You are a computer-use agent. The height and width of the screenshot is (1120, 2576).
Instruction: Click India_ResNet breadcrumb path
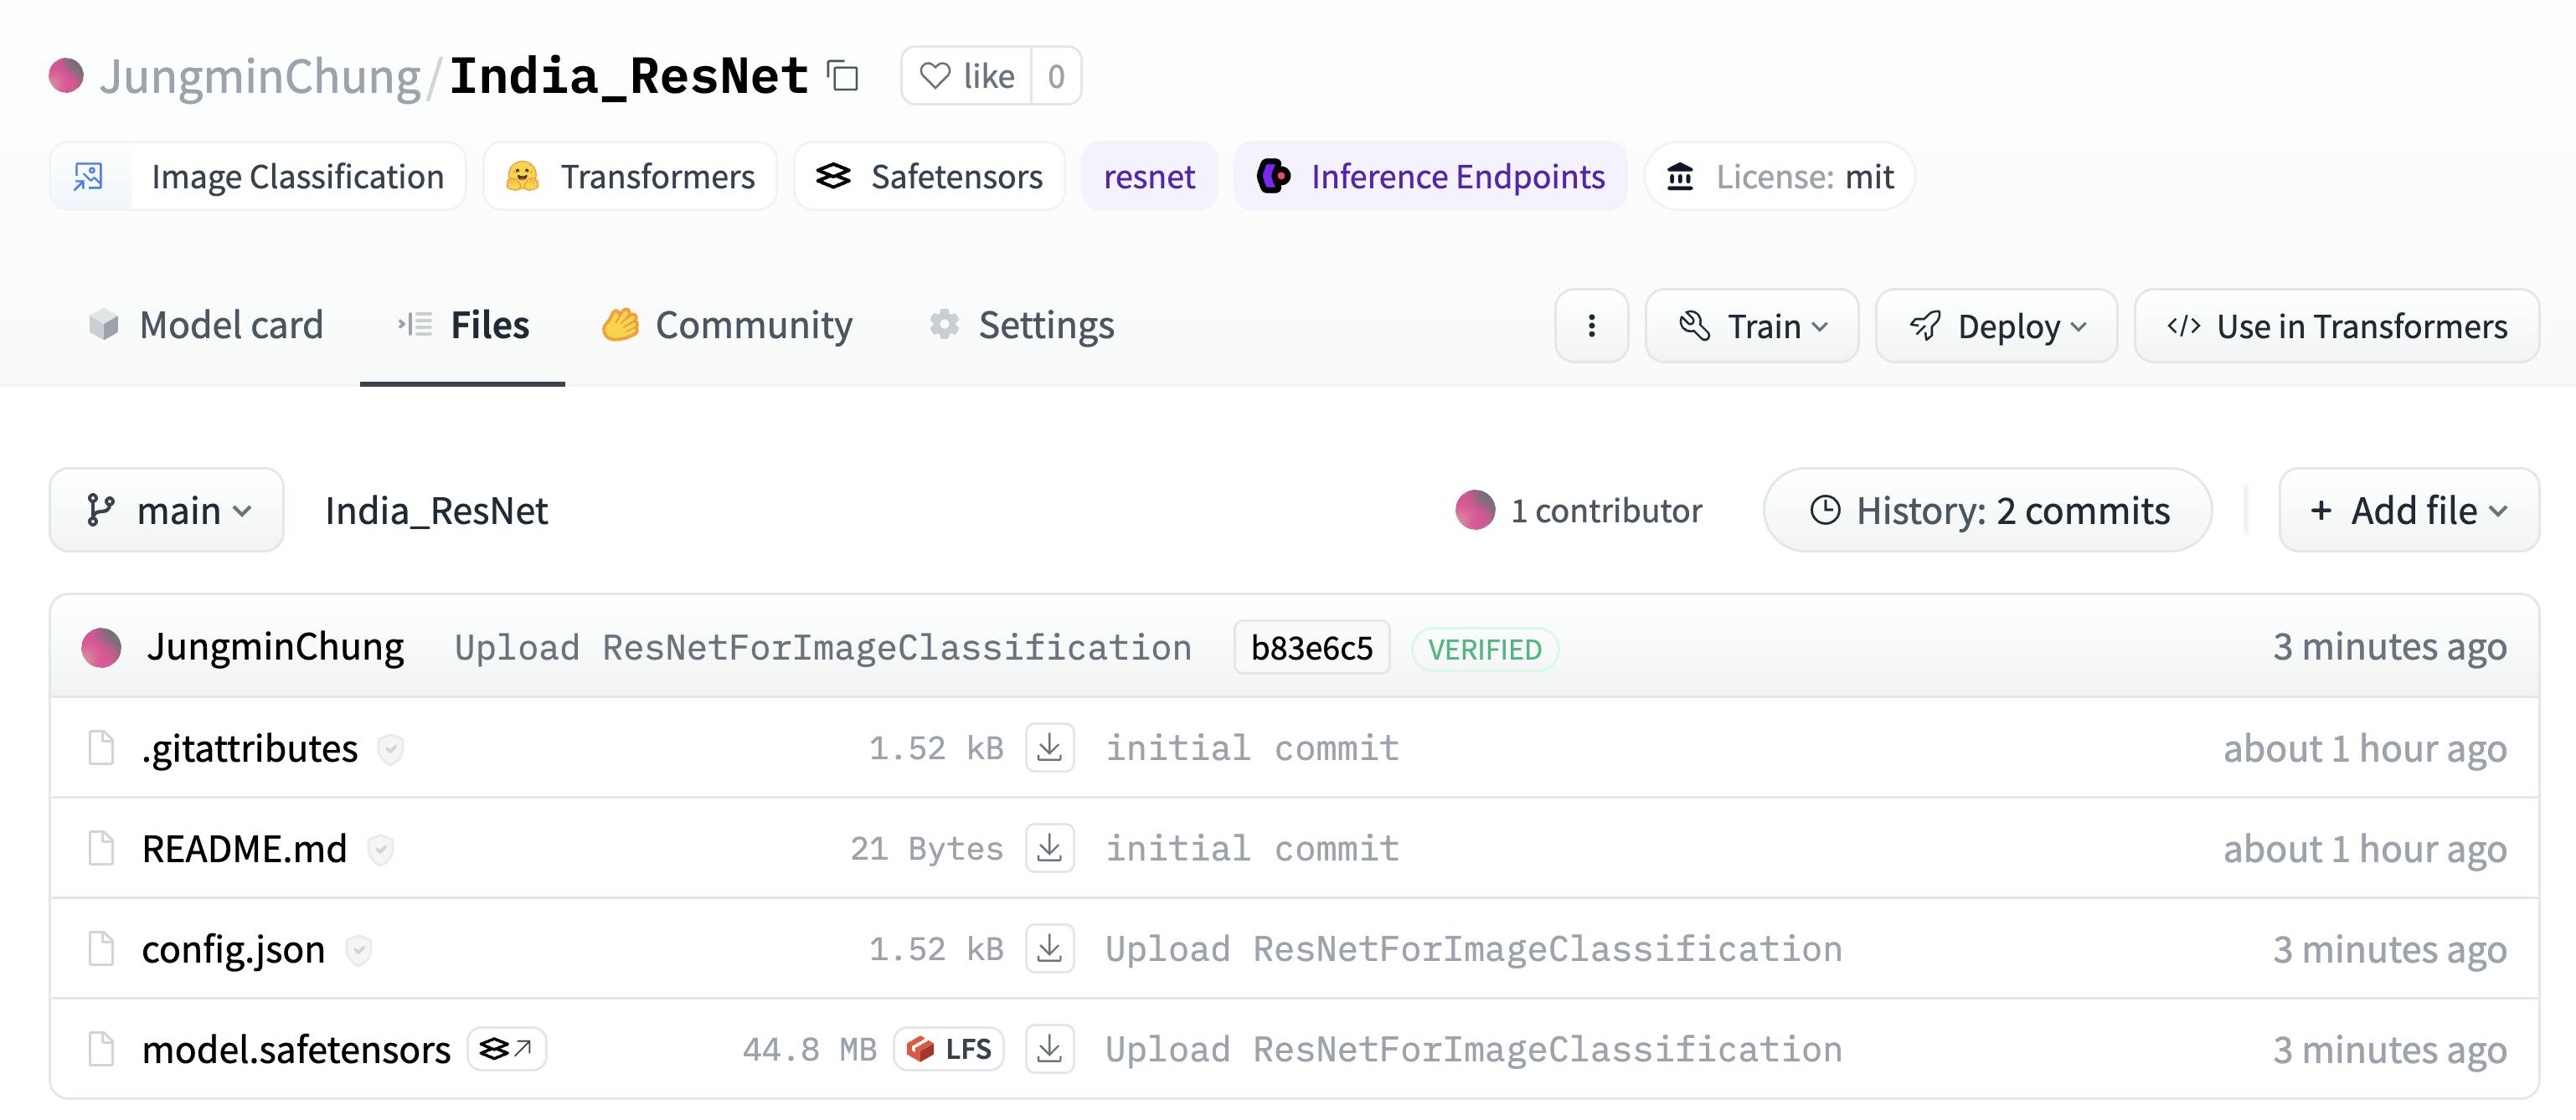[436, 511]
